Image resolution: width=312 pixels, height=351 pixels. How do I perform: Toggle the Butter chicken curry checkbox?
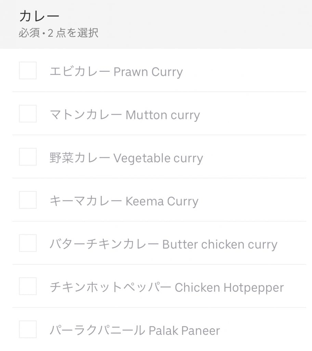tap(28, 243)
